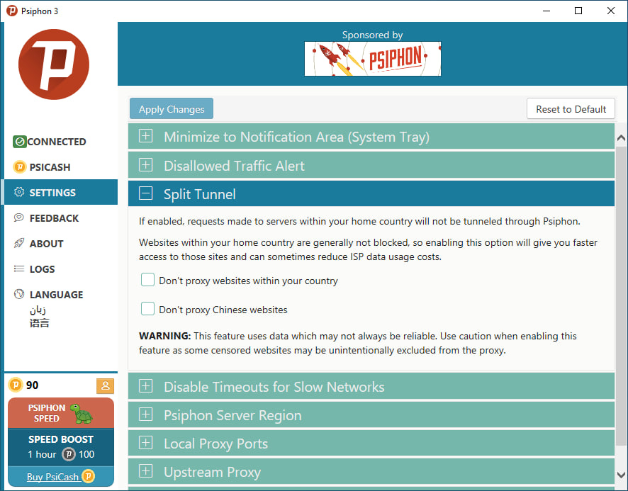
Task: Open PsiCash account via orange user icon
Action: pos(106,385)
